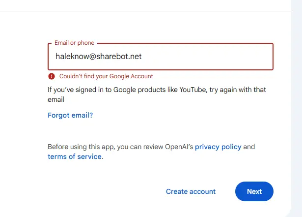This screenshot has width=302, height=217.
Task: Click the 'Couldn't find your Google Account' message
Action: point(106,76)
